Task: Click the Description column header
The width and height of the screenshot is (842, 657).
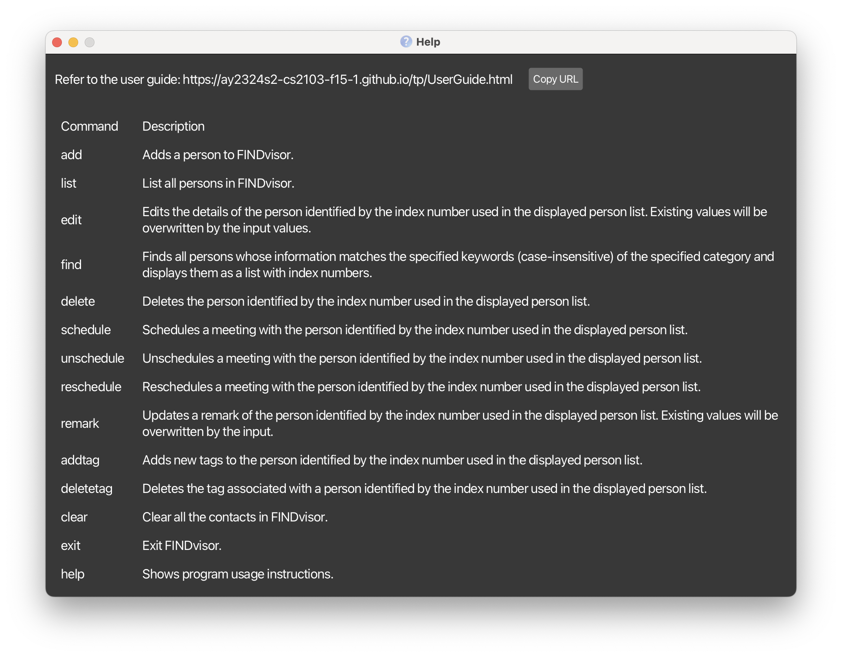Action: pyautogui.click(x=173, y=126)
